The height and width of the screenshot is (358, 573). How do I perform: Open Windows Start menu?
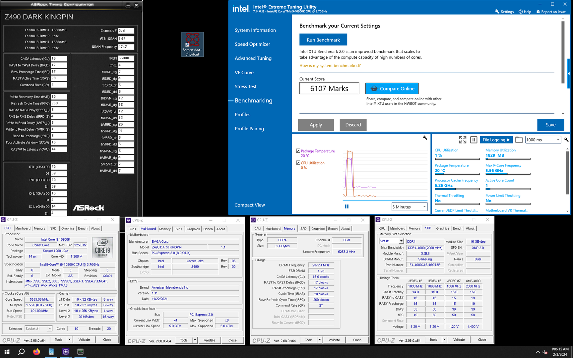(7, 352)
